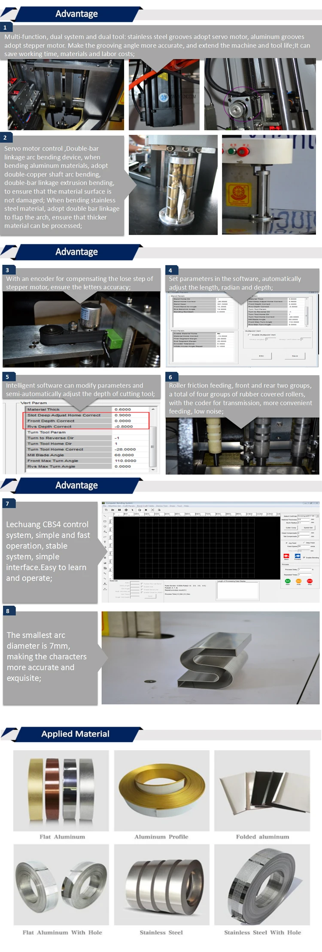Click the green Start button in CBS4 software
The height and width of the screenshot is (952, 322).
click(288, 581)
